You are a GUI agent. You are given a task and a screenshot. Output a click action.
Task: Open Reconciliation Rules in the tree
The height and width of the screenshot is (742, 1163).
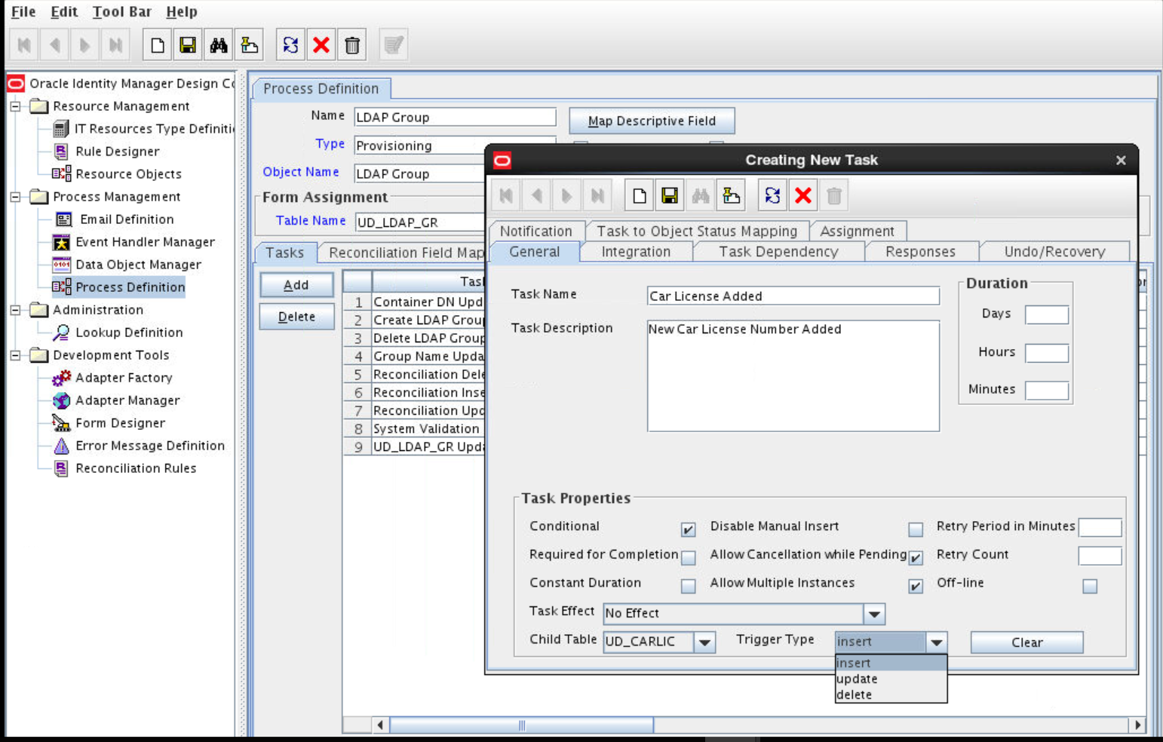(x=136, y=468)
